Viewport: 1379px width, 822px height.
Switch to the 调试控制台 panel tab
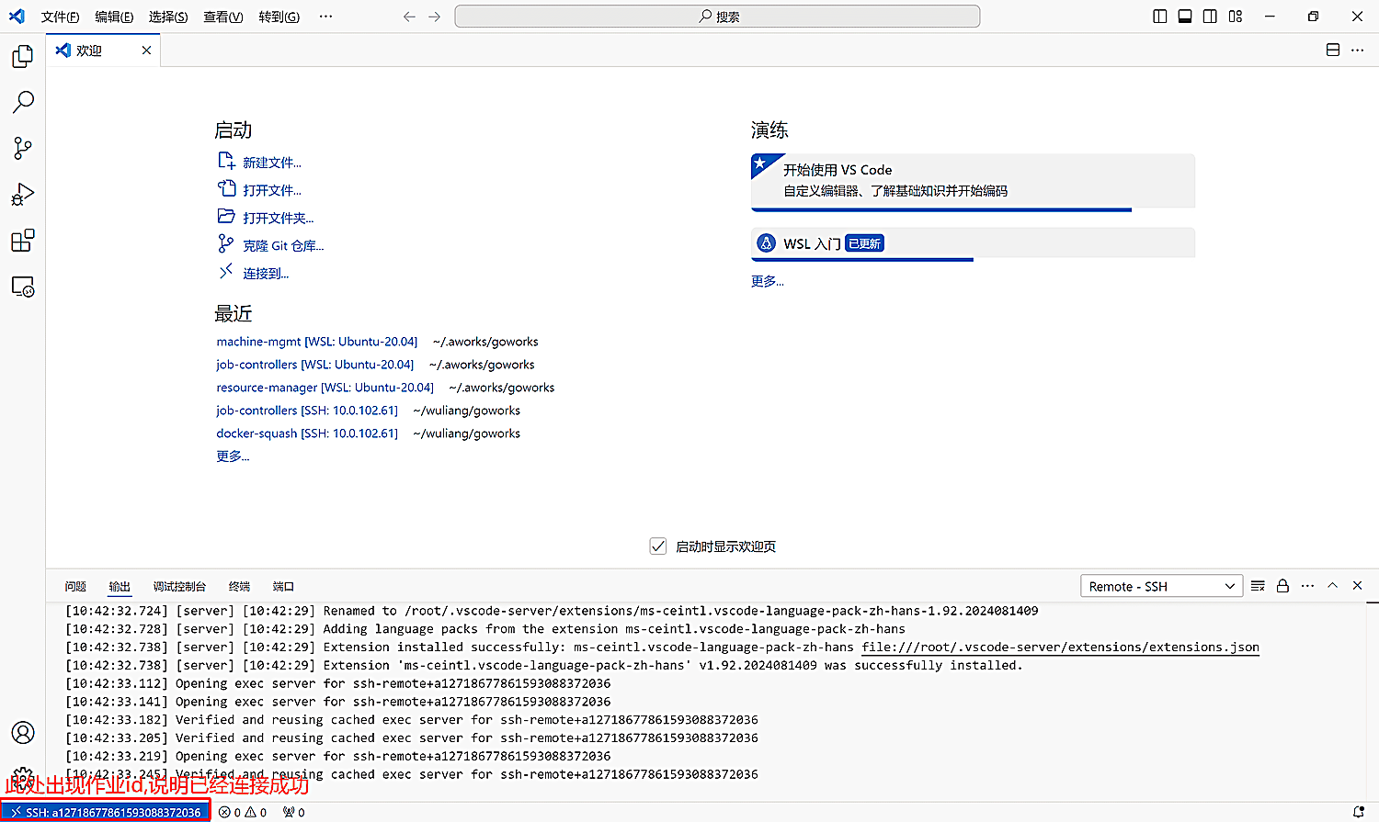(x=179, y=586)
